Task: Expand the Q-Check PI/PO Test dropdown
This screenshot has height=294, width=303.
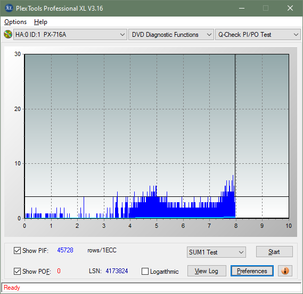Action: (x=258, y=35)
